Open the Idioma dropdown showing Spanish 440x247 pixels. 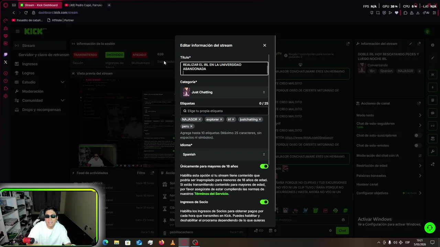[224, 154]
